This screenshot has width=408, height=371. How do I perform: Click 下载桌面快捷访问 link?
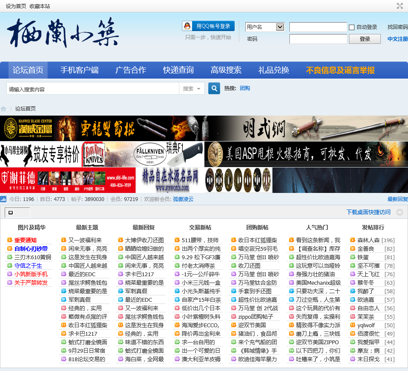click(368, 212)
